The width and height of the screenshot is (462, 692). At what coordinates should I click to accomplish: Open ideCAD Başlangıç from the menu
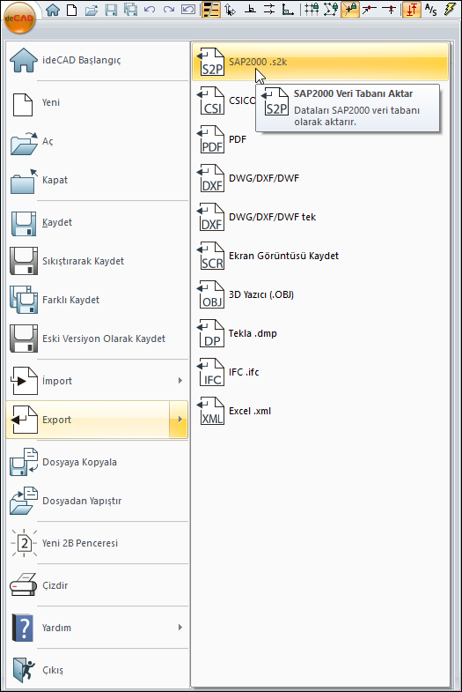(98, 60)
